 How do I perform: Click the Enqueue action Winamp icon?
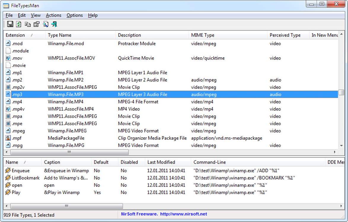tap(8, 170)
